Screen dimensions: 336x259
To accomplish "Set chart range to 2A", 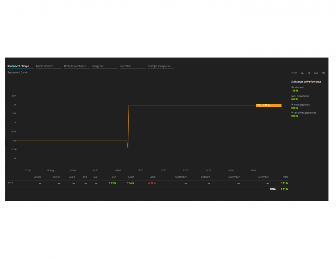I will (x=302, y=73).
